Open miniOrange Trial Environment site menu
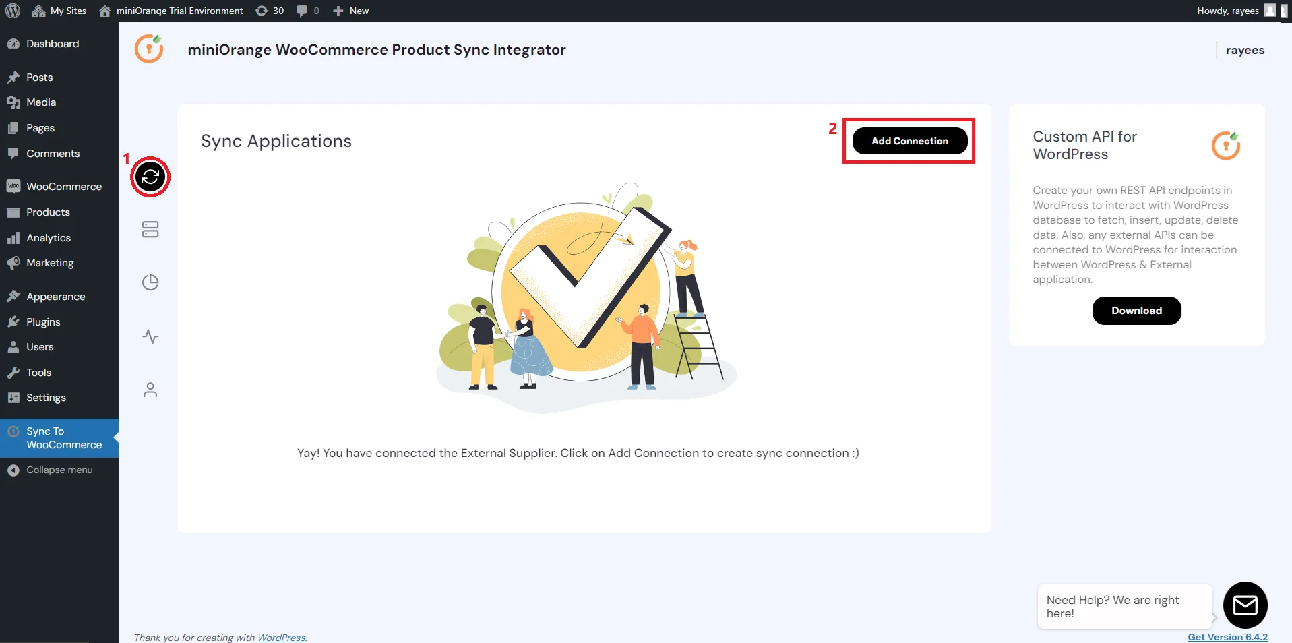This screenshot has width=1292, height=643. coord(171,11)
